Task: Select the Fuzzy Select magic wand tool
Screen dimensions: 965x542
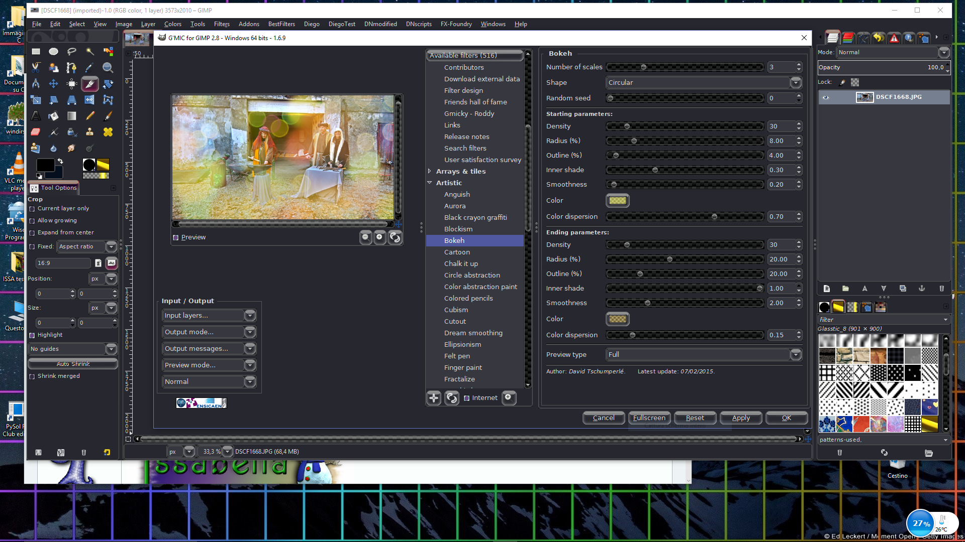Action: click(x=90, y=51)
